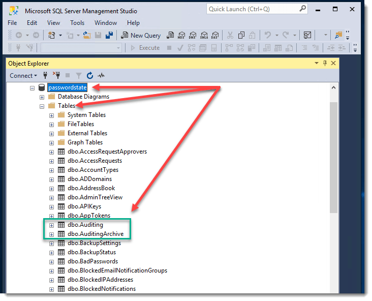Open a new XMLA query

204,36
